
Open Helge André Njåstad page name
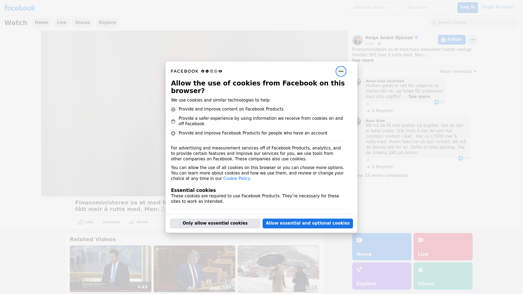(389, 38)
